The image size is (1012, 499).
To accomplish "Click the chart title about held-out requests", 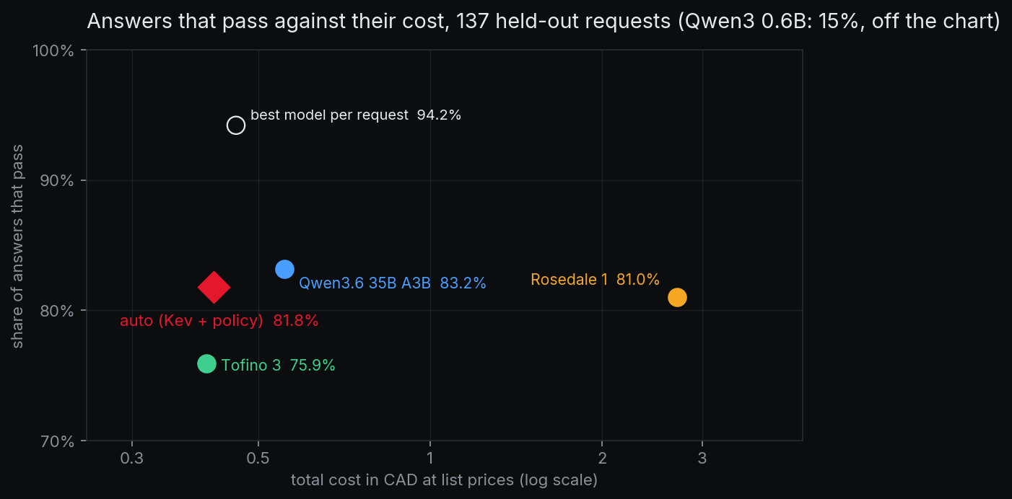I will (544, 22).
